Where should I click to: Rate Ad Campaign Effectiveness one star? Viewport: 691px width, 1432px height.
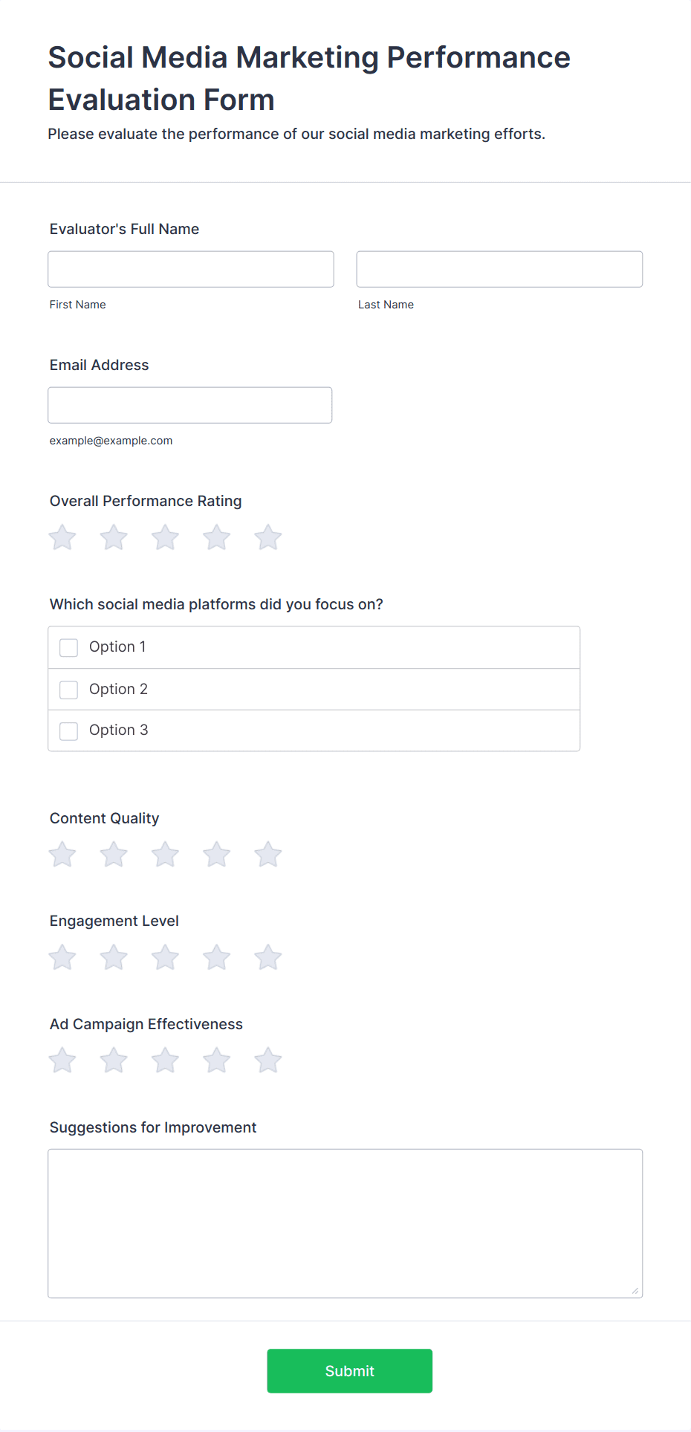(x=62, y=1060)
